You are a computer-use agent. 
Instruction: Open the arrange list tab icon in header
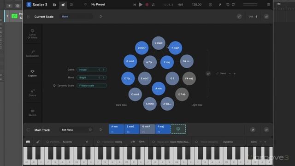71,5
